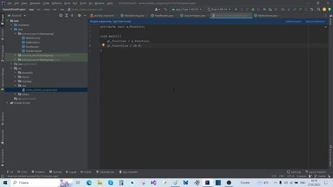Viewport: 333px width, 187px height.
Task: Expand the drawable folder
Action: pyautogui.click(x=15, y=73)
